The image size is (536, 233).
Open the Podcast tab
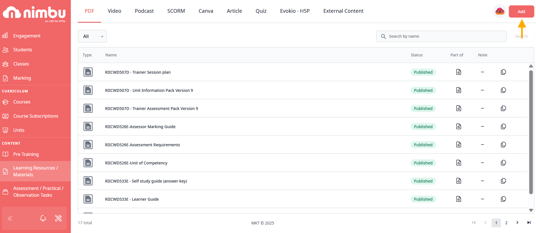click(x=144, y=11)
